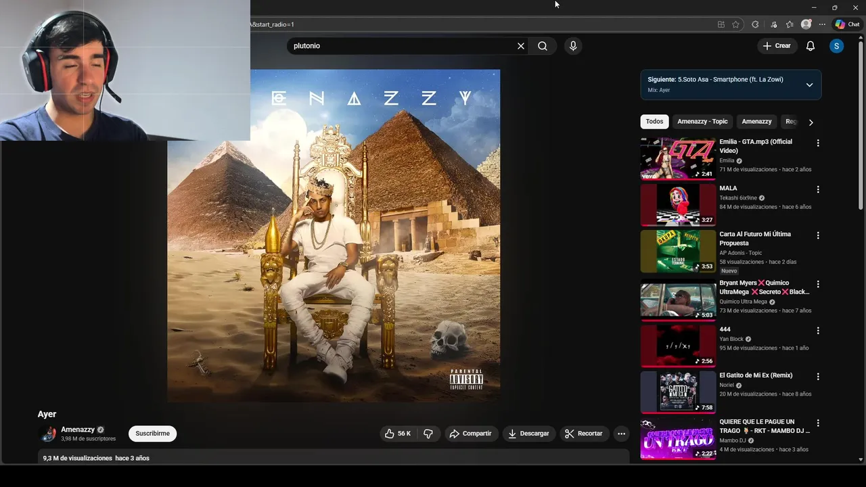Play El Gatito de Mi Ex thumbnail

tap(678, 392)
